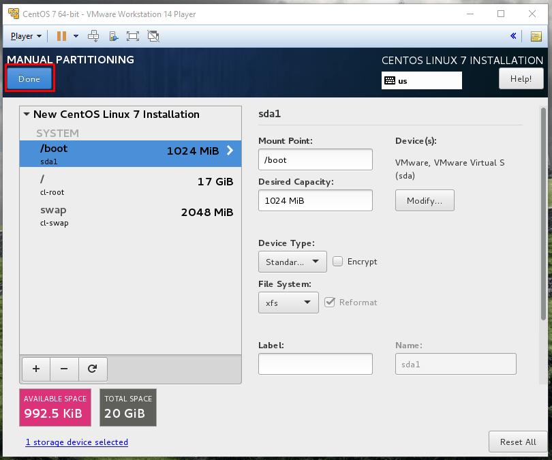Toggle the Reformat checkbox

point(330,303)
